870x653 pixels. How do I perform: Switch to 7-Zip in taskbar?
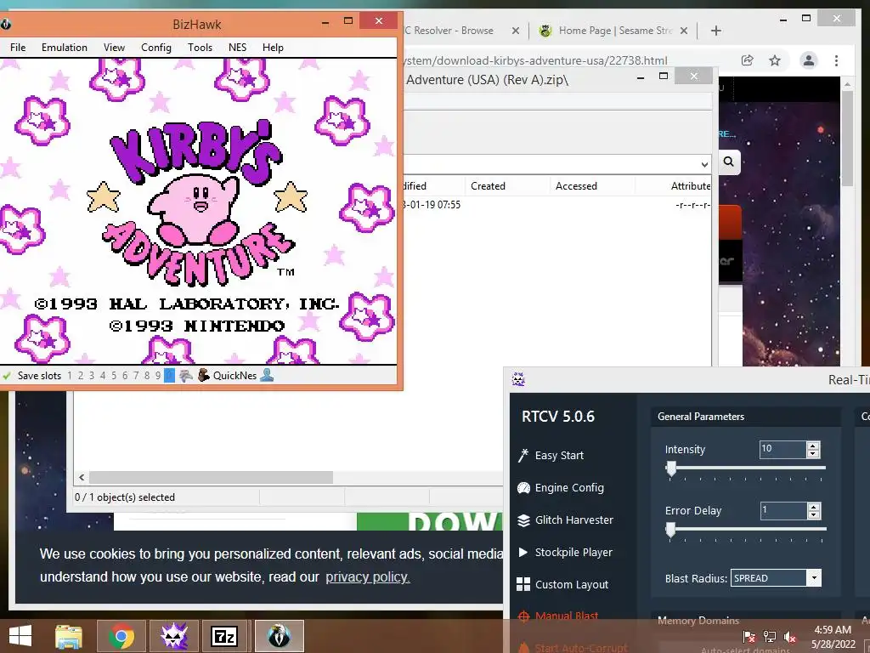coord(224,636)
